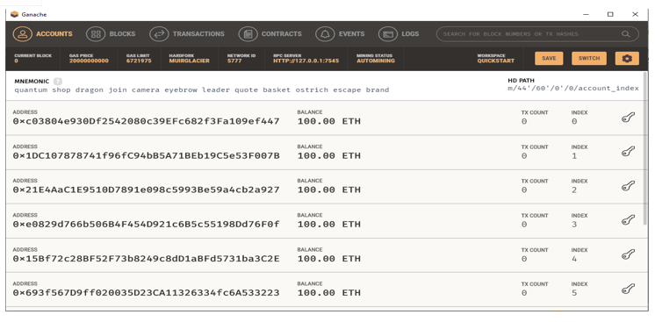Image resolution: width=655 pixels, height=322 pixels.
Task: Show private key for account index 2
Action: point(628,186)
